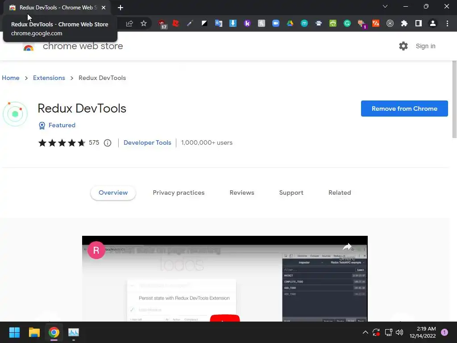
Task: Click the Redux DevTools breadcrumb text
Action: coord(102,78)
